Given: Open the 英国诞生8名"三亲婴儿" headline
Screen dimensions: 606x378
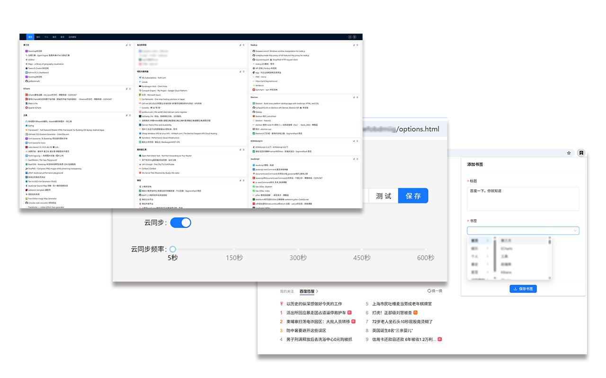Looking at the screenshot, I should click(392, 331).
